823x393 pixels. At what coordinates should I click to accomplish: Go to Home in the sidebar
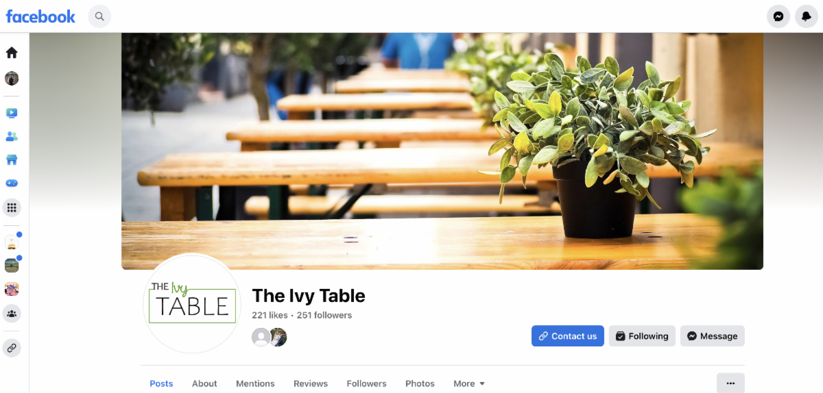(12, 53)
